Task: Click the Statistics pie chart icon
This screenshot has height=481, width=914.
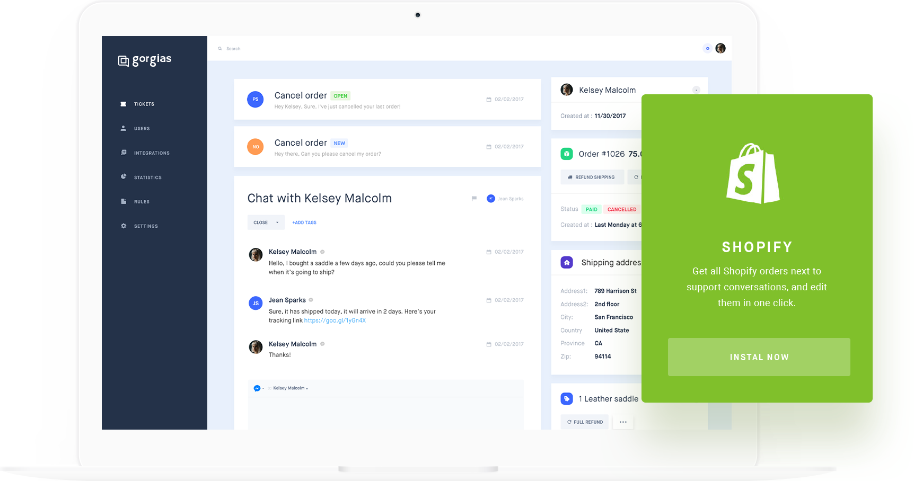Action: coord(124,176)
